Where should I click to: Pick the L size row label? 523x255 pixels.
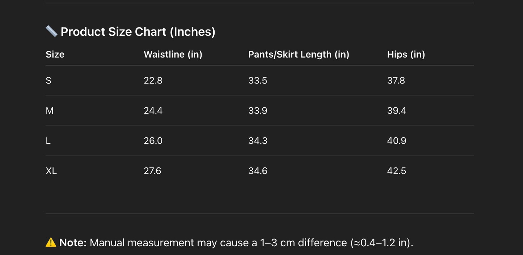[x=48, y=141]
